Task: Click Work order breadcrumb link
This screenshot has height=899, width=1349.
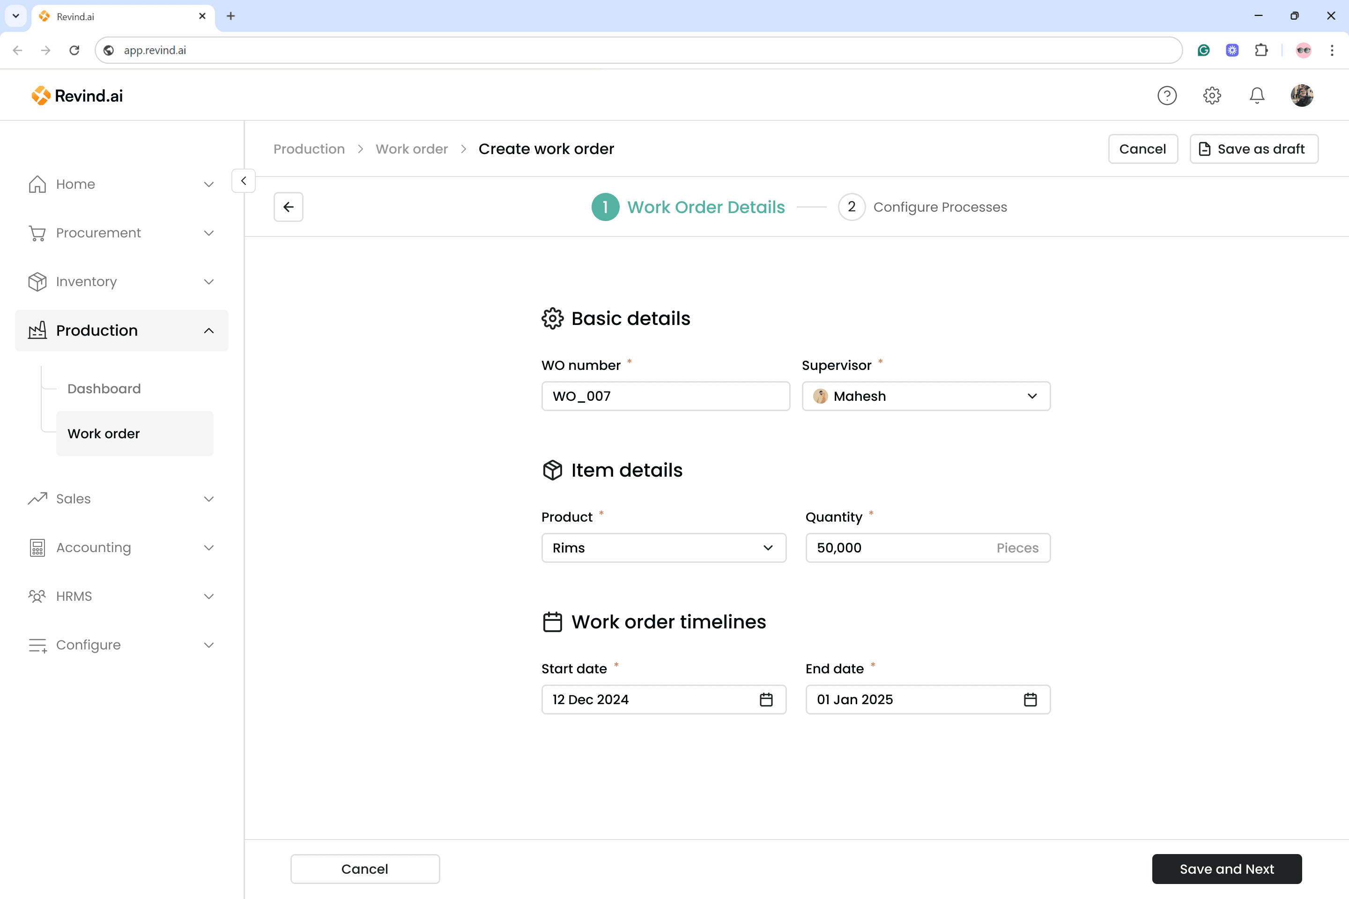Action: pyautogui.click(x=411, y=149)
